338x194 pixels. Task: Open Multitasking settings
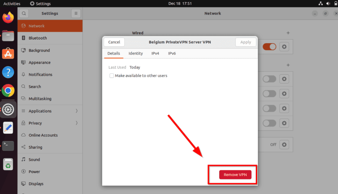coord(50,99)
